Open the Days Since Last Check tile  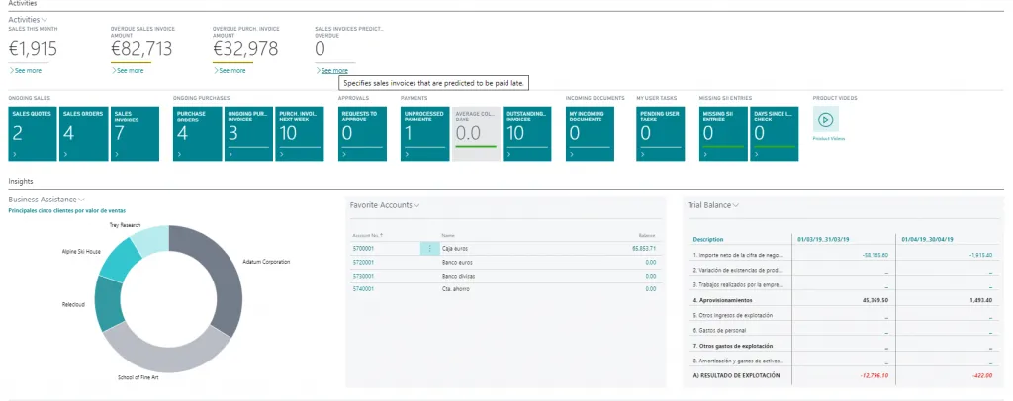click(774, 133)
